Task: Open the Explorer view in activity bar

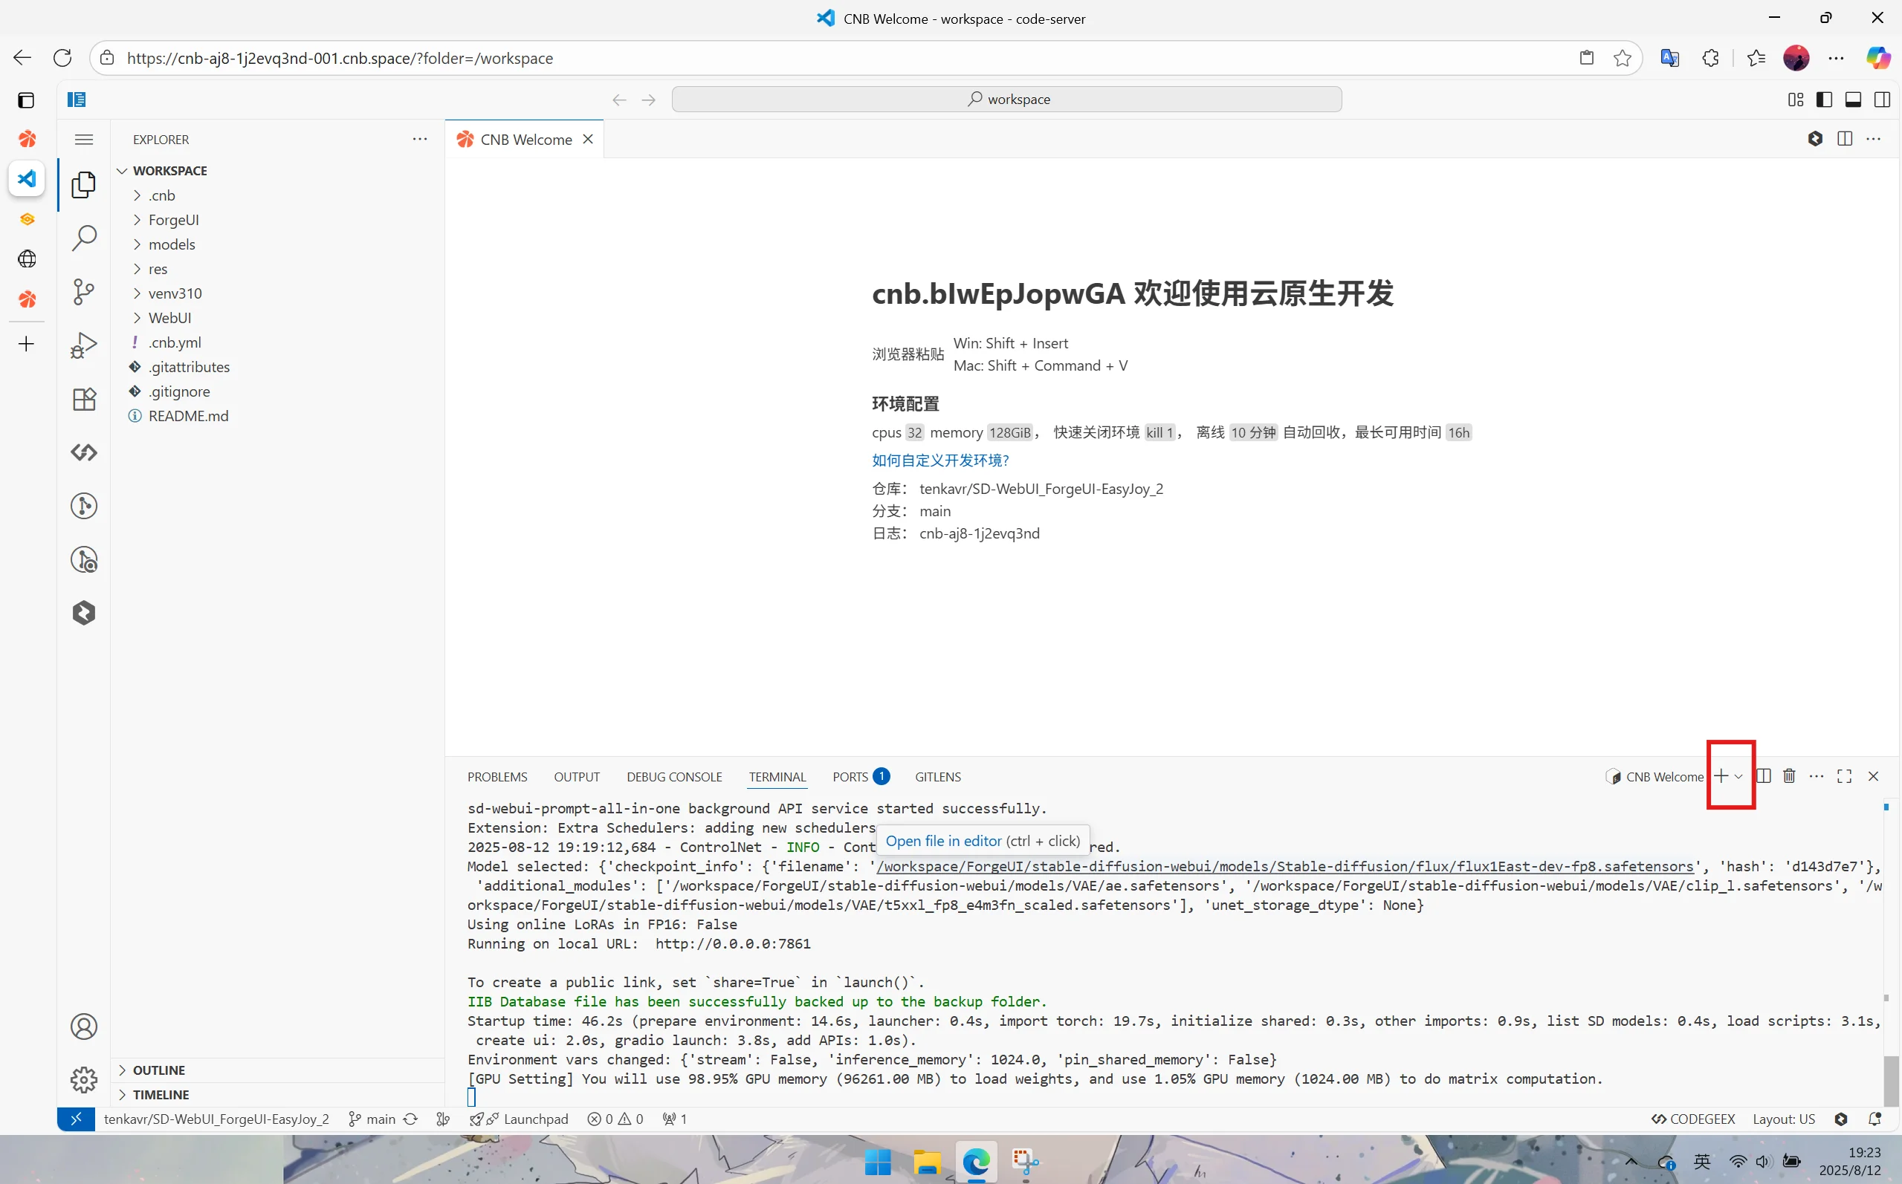Action: point(84,185)
